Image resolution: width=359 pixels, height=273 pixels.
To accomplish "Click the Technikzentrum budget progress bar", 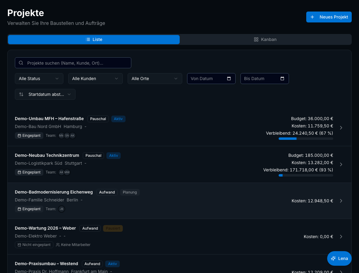I will [x=306, y=175].
